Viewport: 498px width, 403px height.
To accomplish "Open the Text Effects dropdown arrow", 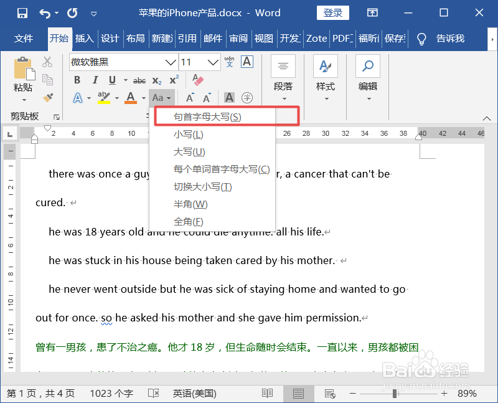I will coord(89,98).
